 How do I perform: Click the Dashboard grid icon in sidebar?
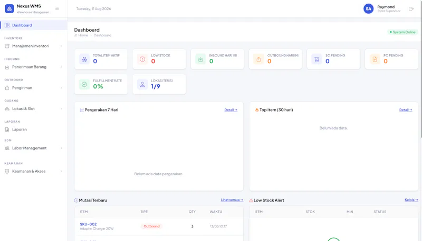pyautogui.click(x=7, y=25)
